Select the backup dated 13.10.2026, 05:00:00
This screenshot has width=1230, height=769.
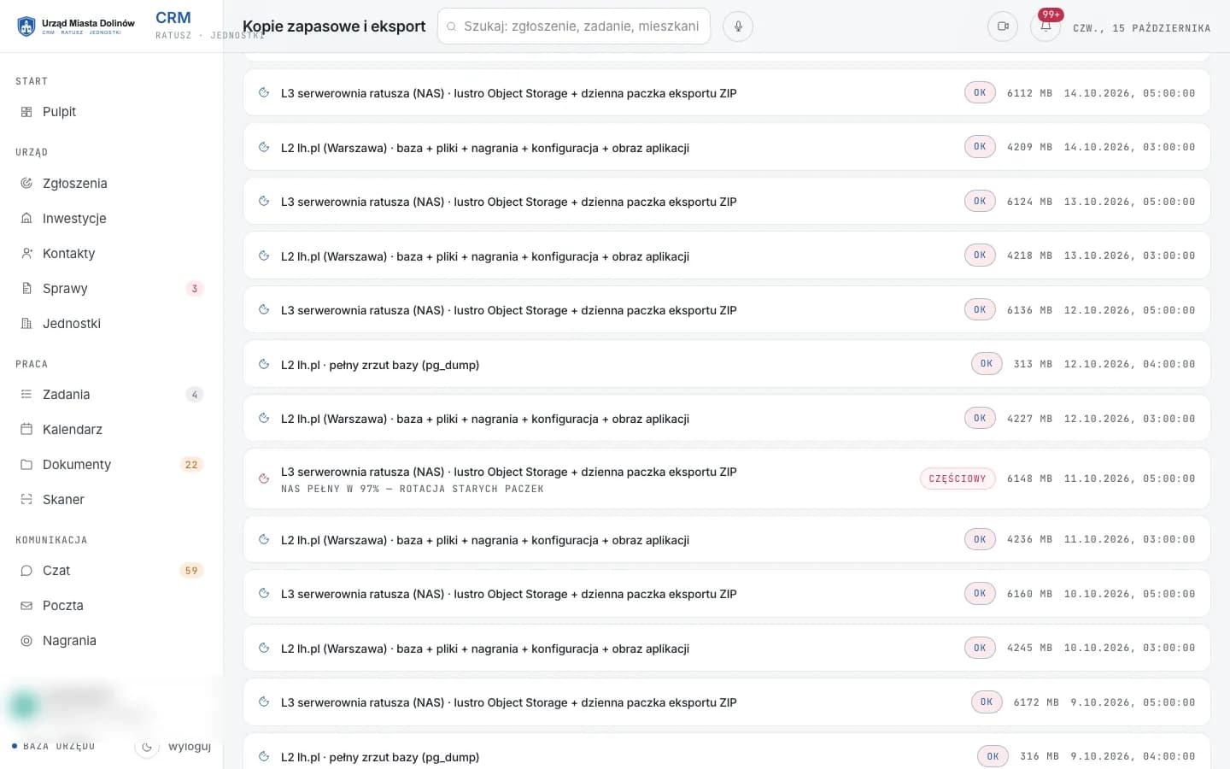tap(727, 202)
